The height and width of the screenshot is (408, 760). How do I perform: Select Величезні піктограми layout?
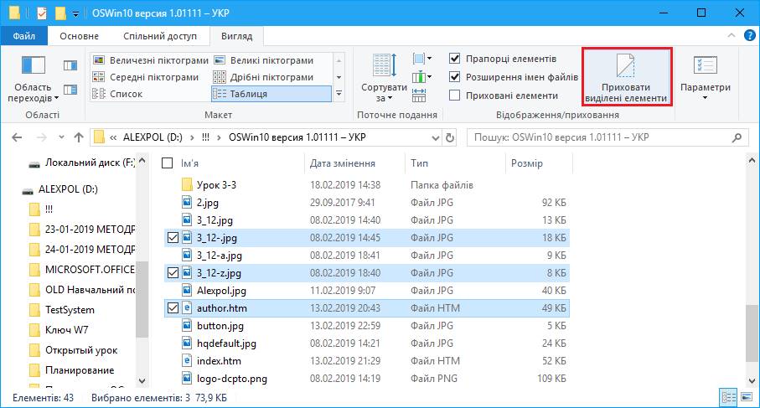click(150, 60)
